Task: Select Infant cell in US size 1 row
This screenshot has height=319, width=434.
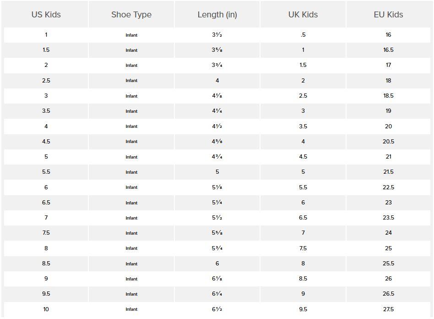Action: click(x=131, y=35)
